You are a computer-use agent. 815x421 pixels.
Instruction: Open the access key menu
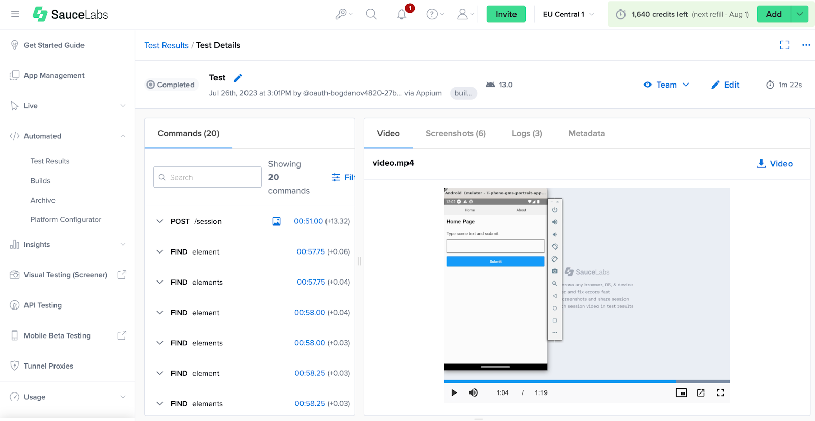(x=344, y=14)
